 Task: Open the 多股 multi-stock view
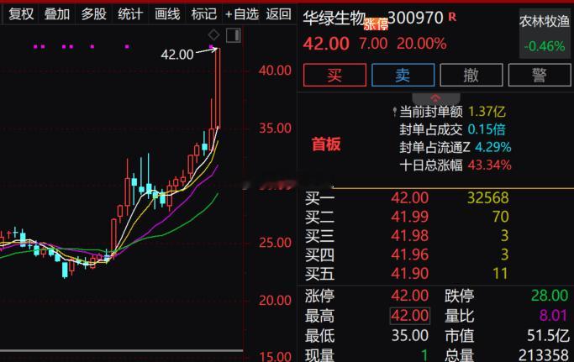[x=94, y=14]
